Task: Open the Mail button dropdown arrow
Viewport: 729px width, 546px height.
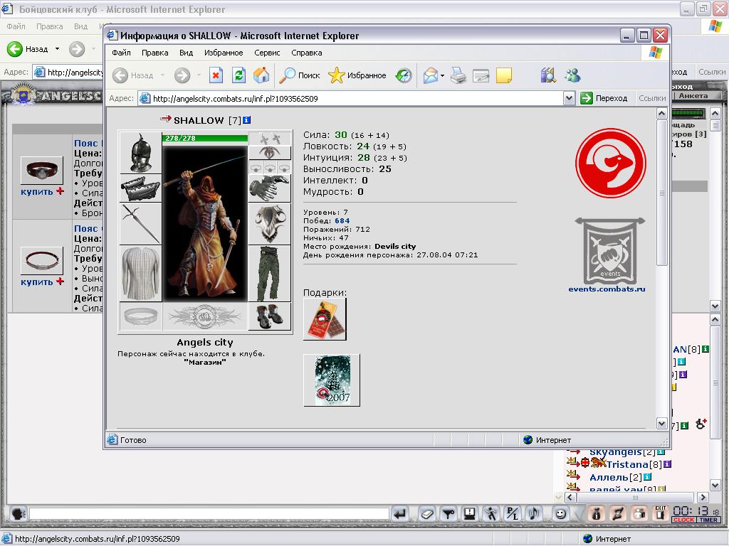Action: click(442, 75)
